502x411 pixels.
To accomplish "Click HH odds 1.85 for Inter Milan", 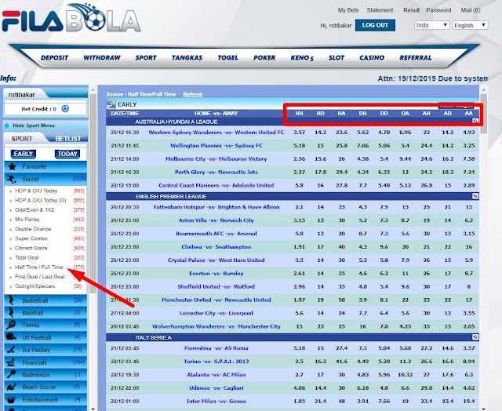I will pos(299,401).
